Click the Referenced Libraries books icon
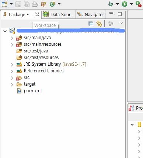This screenshot has height=158, width=143. coord(19,71)
